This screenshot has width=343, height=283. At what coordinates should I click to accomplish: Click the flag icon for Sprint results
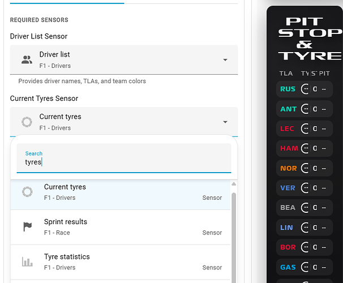(x=27, y=227)
